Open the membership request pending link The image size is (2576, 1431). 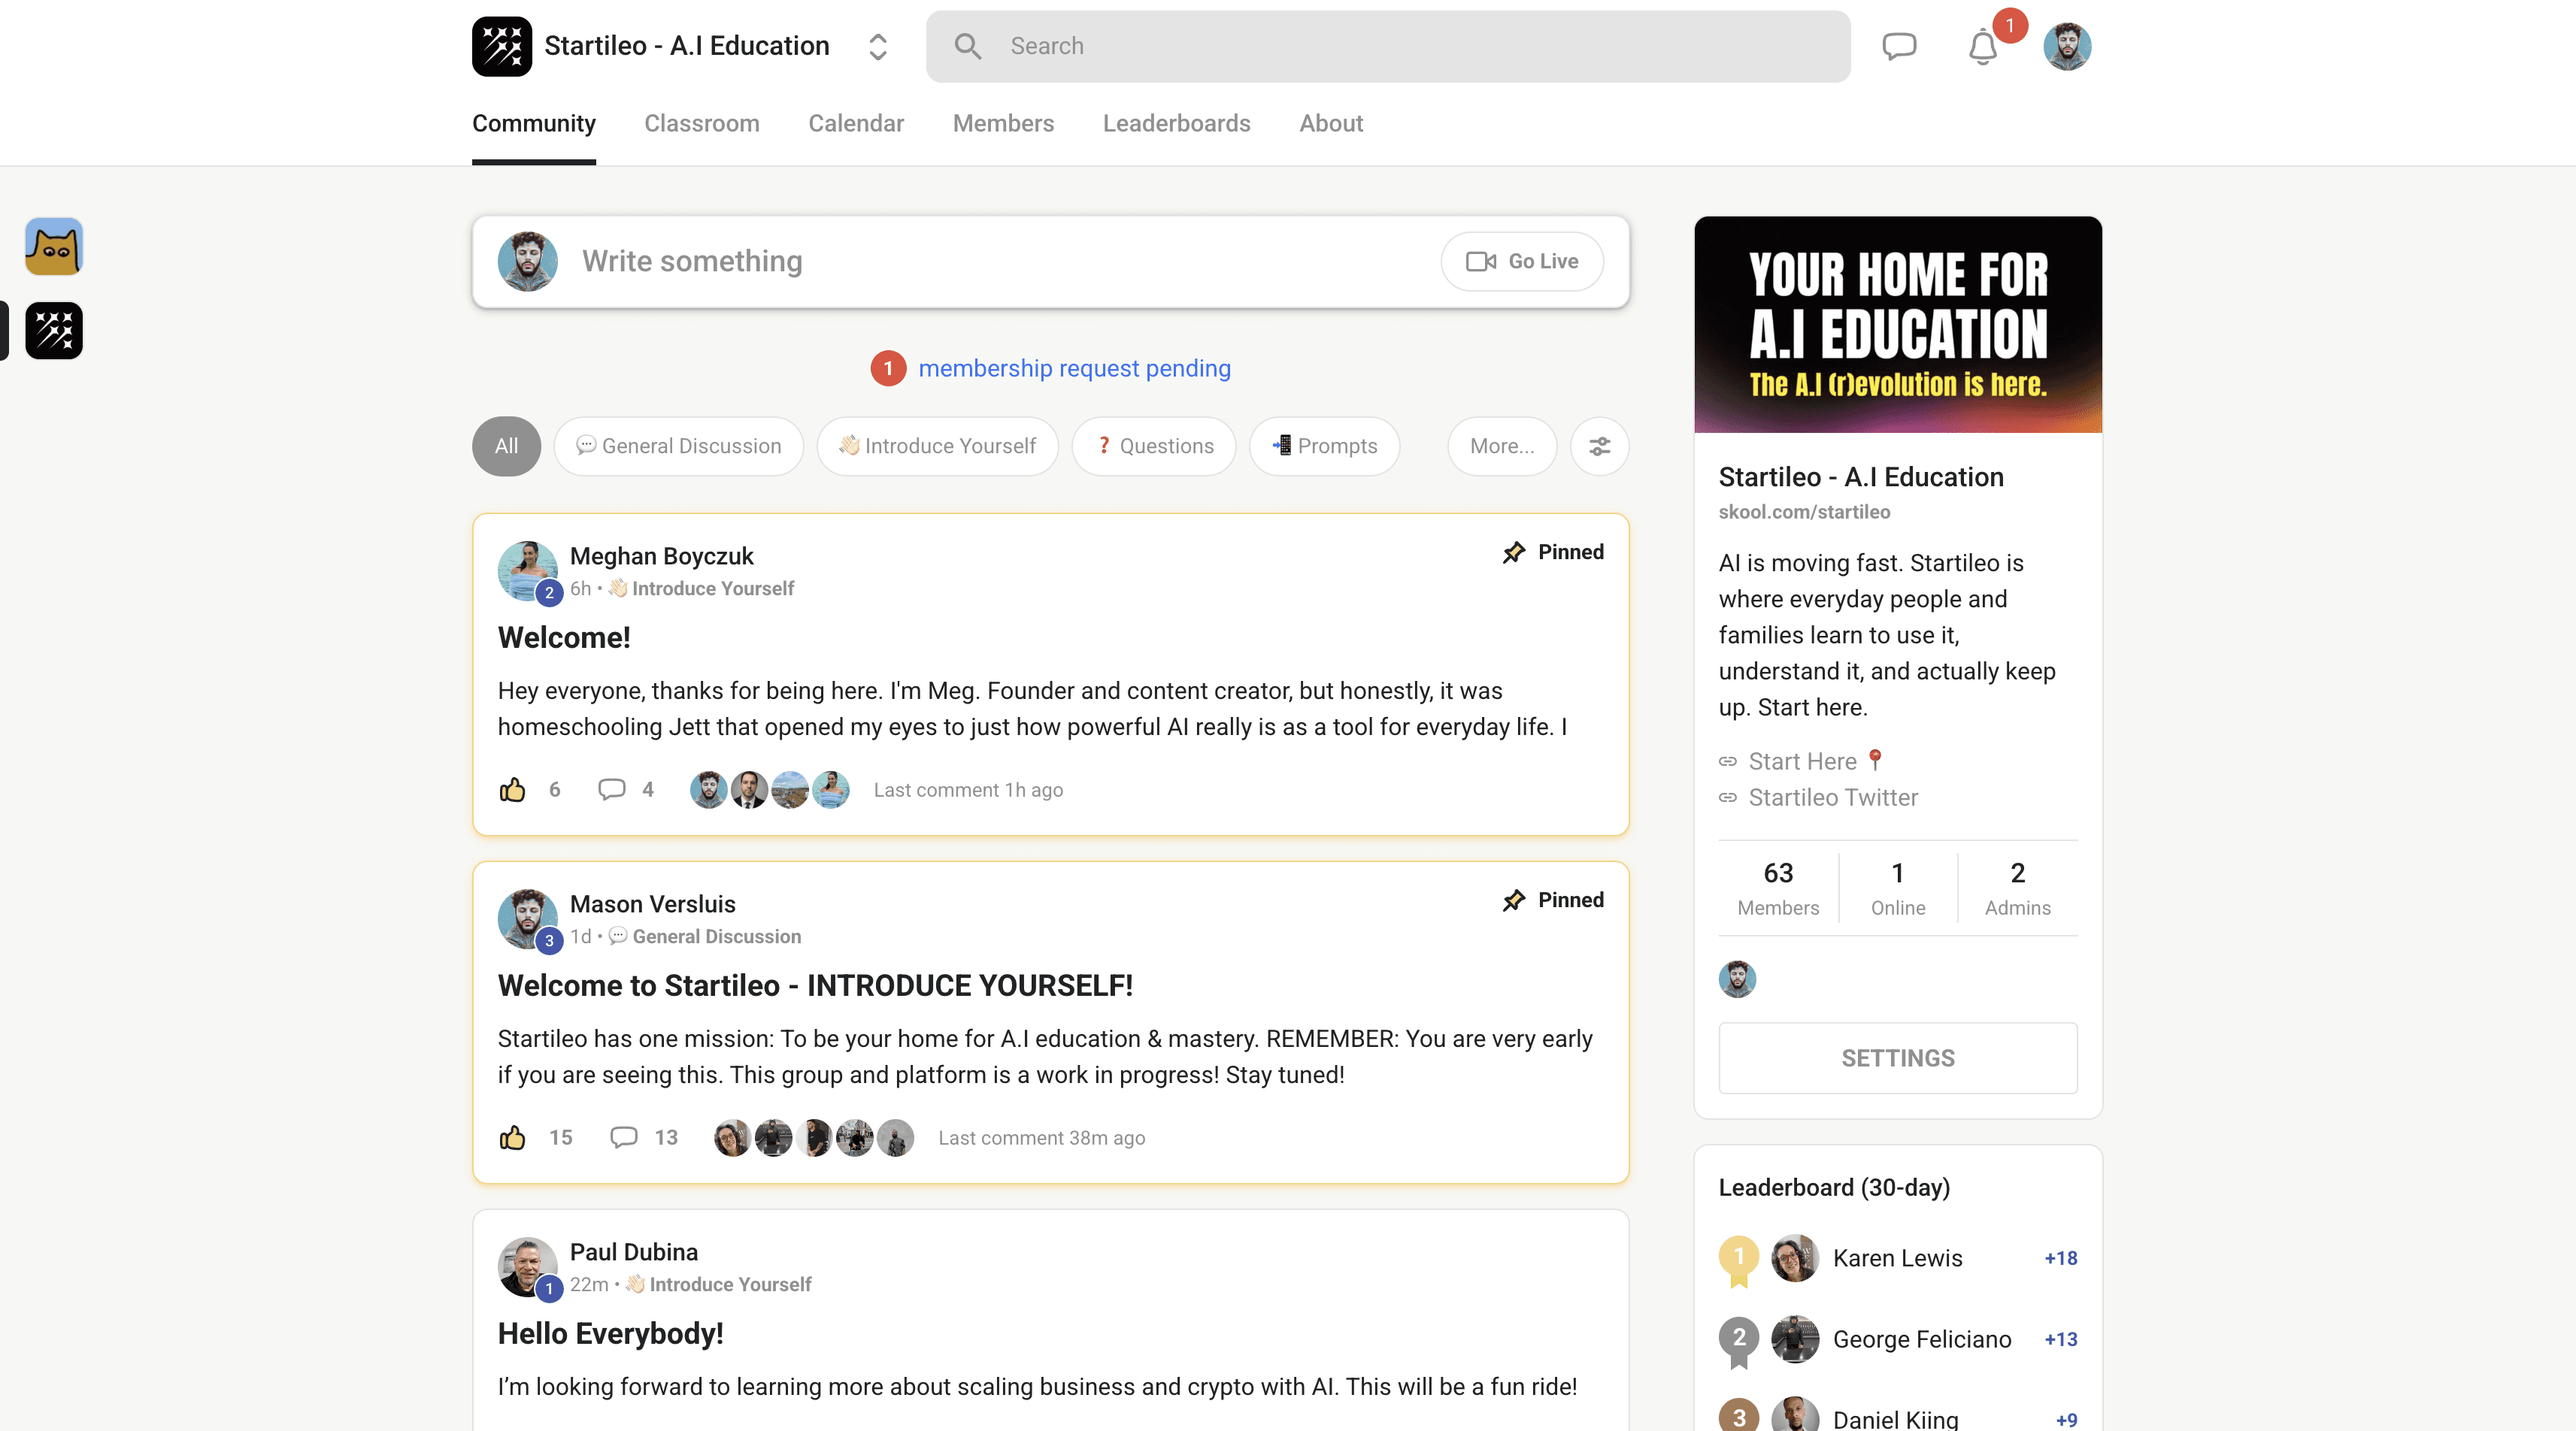1074,368
